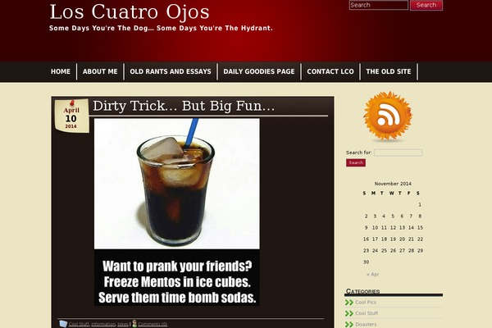Image resolution: width=492 pixels, height=328 pixels.
Task: Click calendar day 19
Action: tap(393, 239)
